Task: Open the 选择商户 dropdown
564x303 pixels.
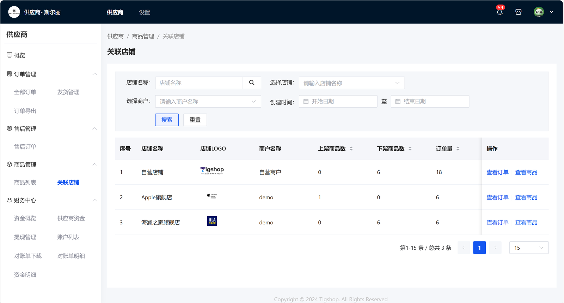Action: pos(208,102)
